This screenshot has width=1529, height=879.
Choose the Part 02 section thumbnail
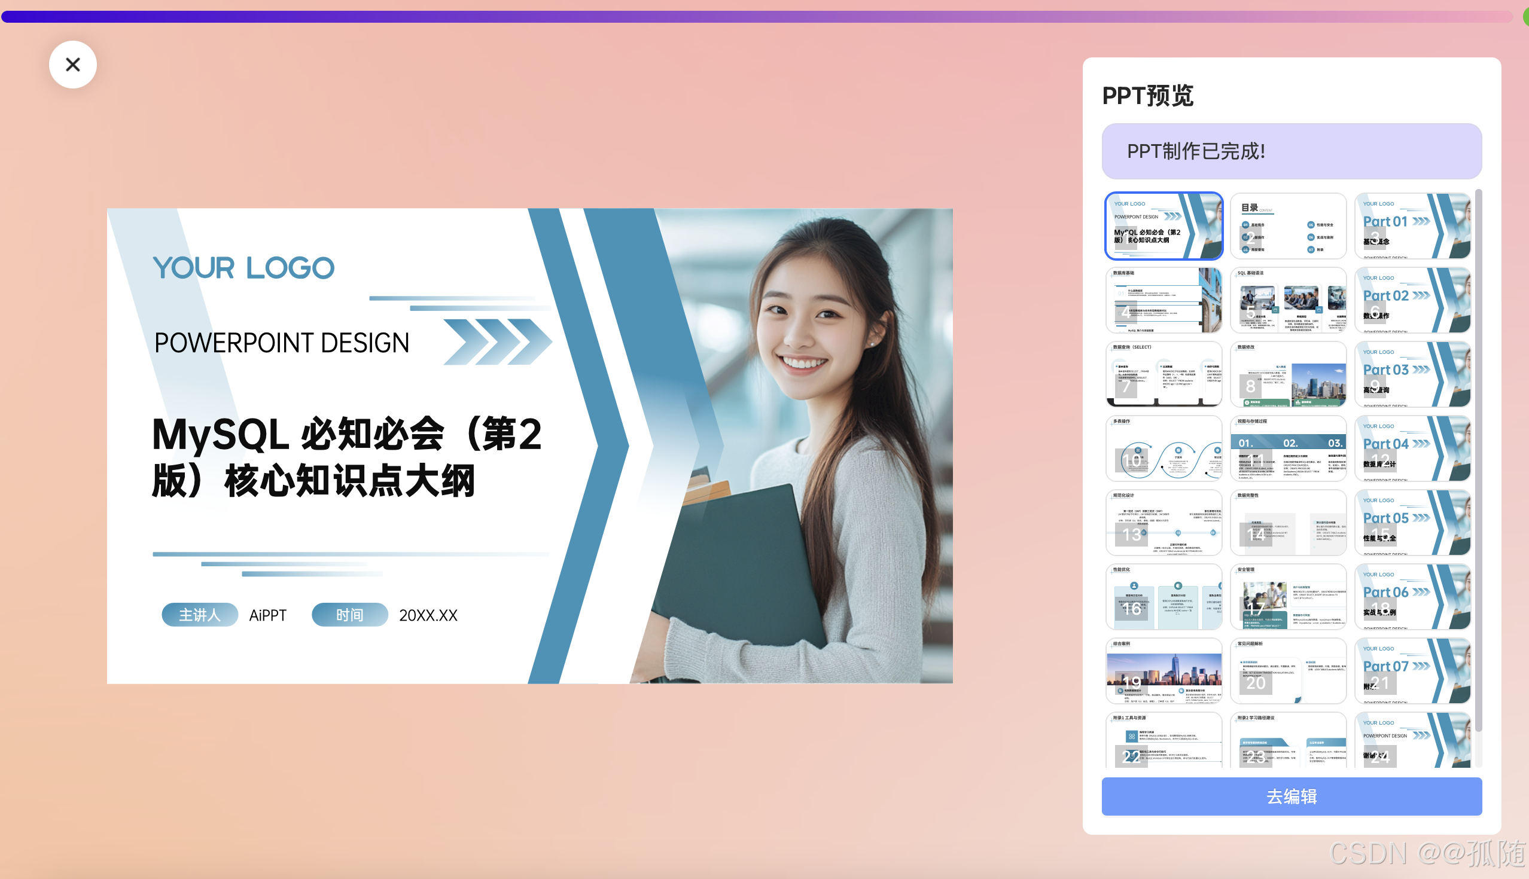pos(1412,301)
